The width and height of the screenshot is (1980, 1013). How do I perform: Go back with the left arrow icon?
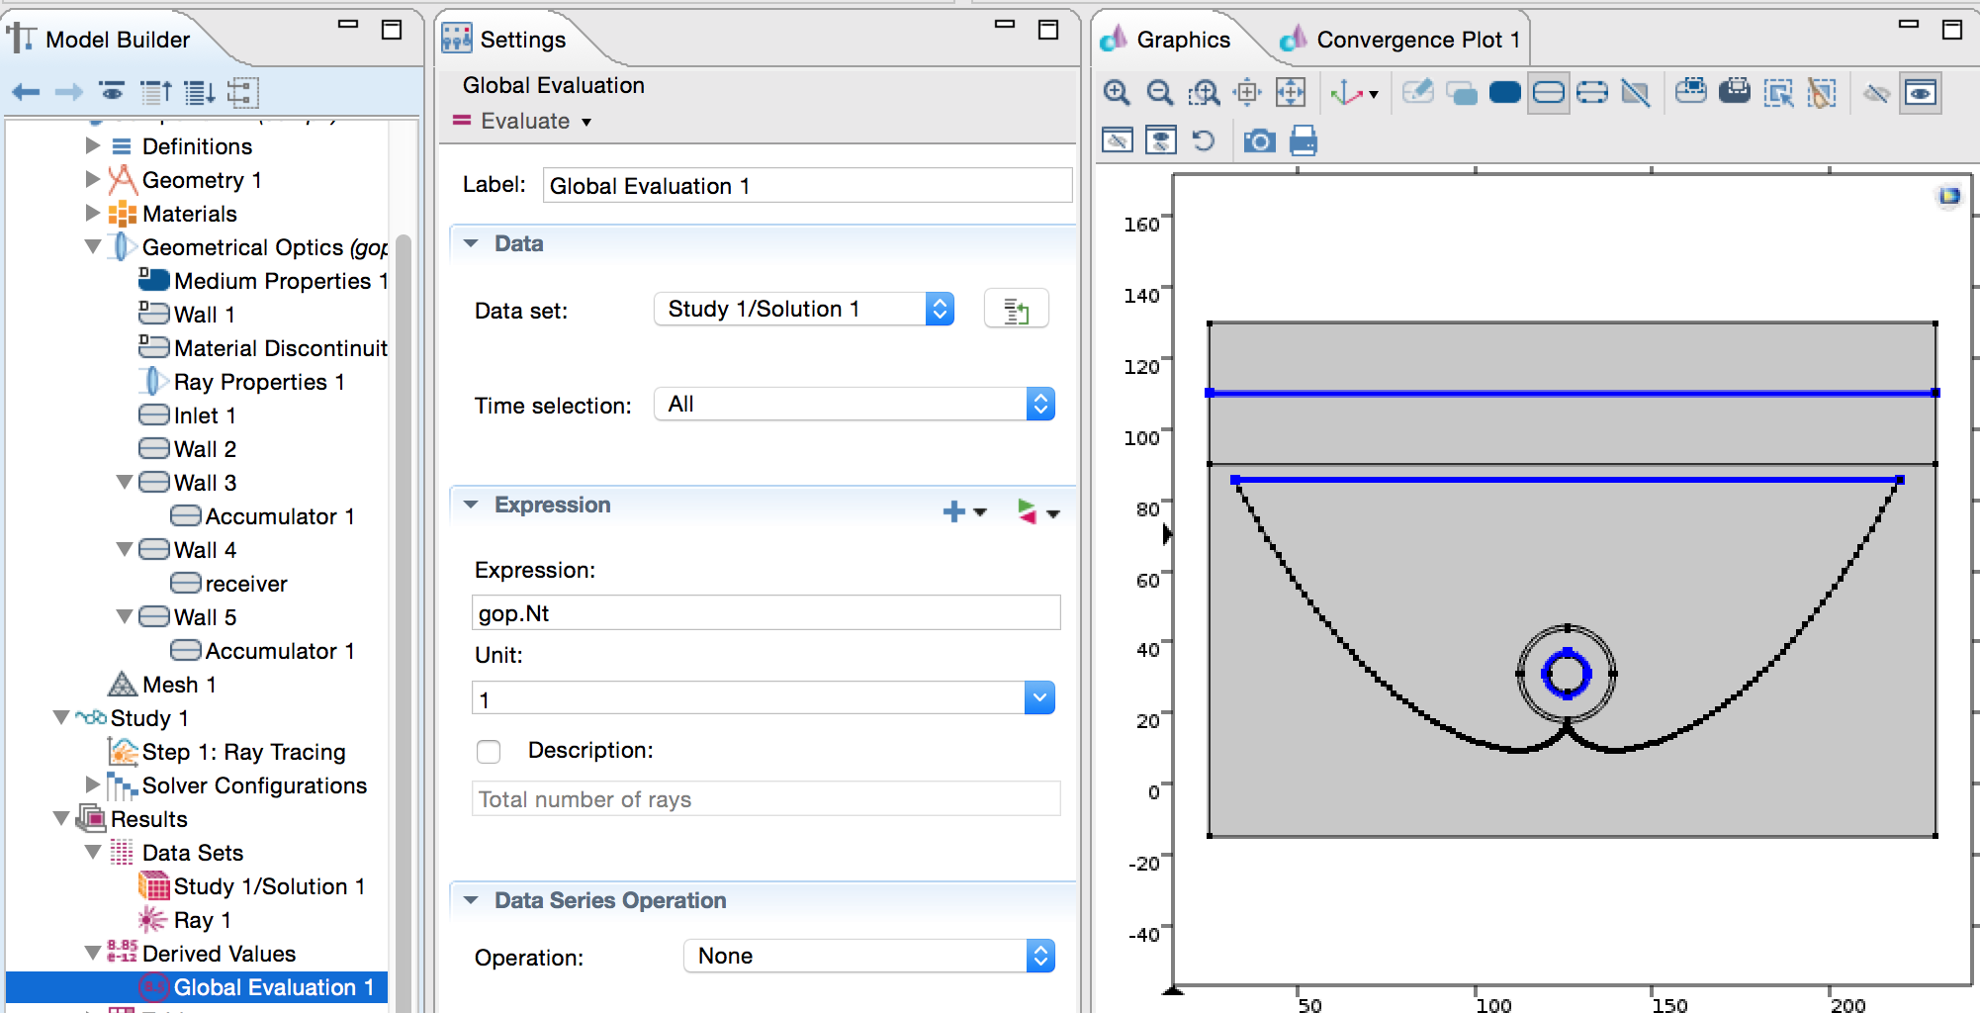coord(26,93)
